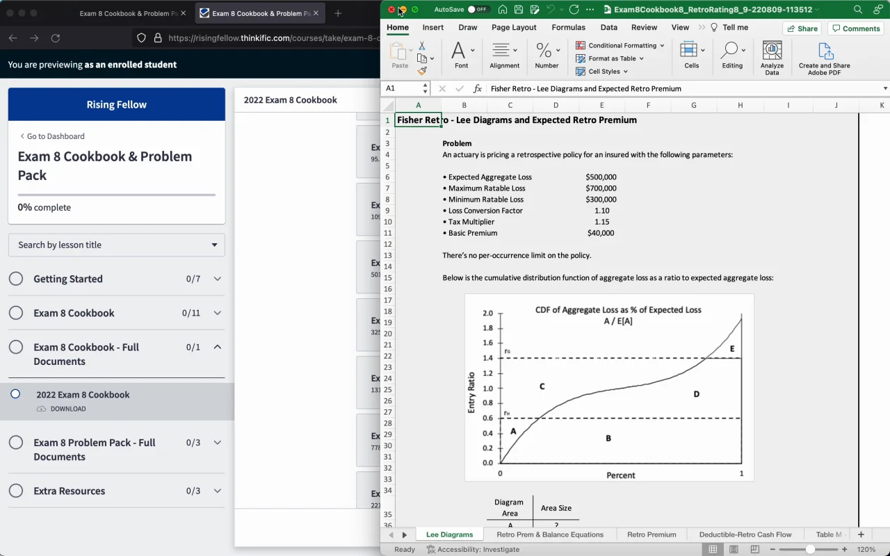Viewport: 890px width, 556px height.
Task: Open the Home icon in Excel title bar
Action: 502,10
